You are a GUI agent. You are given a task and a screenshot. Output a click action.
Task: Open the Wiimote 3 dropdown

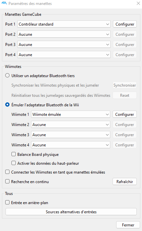point(71,135)
